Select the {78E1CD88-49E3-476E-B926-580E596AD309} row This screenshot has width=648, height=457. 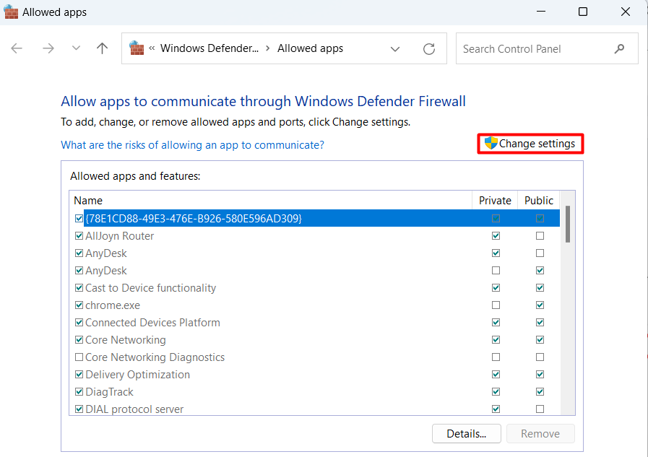click(314, 218)
